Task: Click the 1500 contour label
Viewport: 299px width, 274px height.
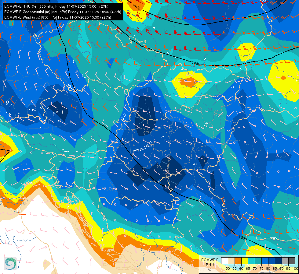Action: (243, 237)
